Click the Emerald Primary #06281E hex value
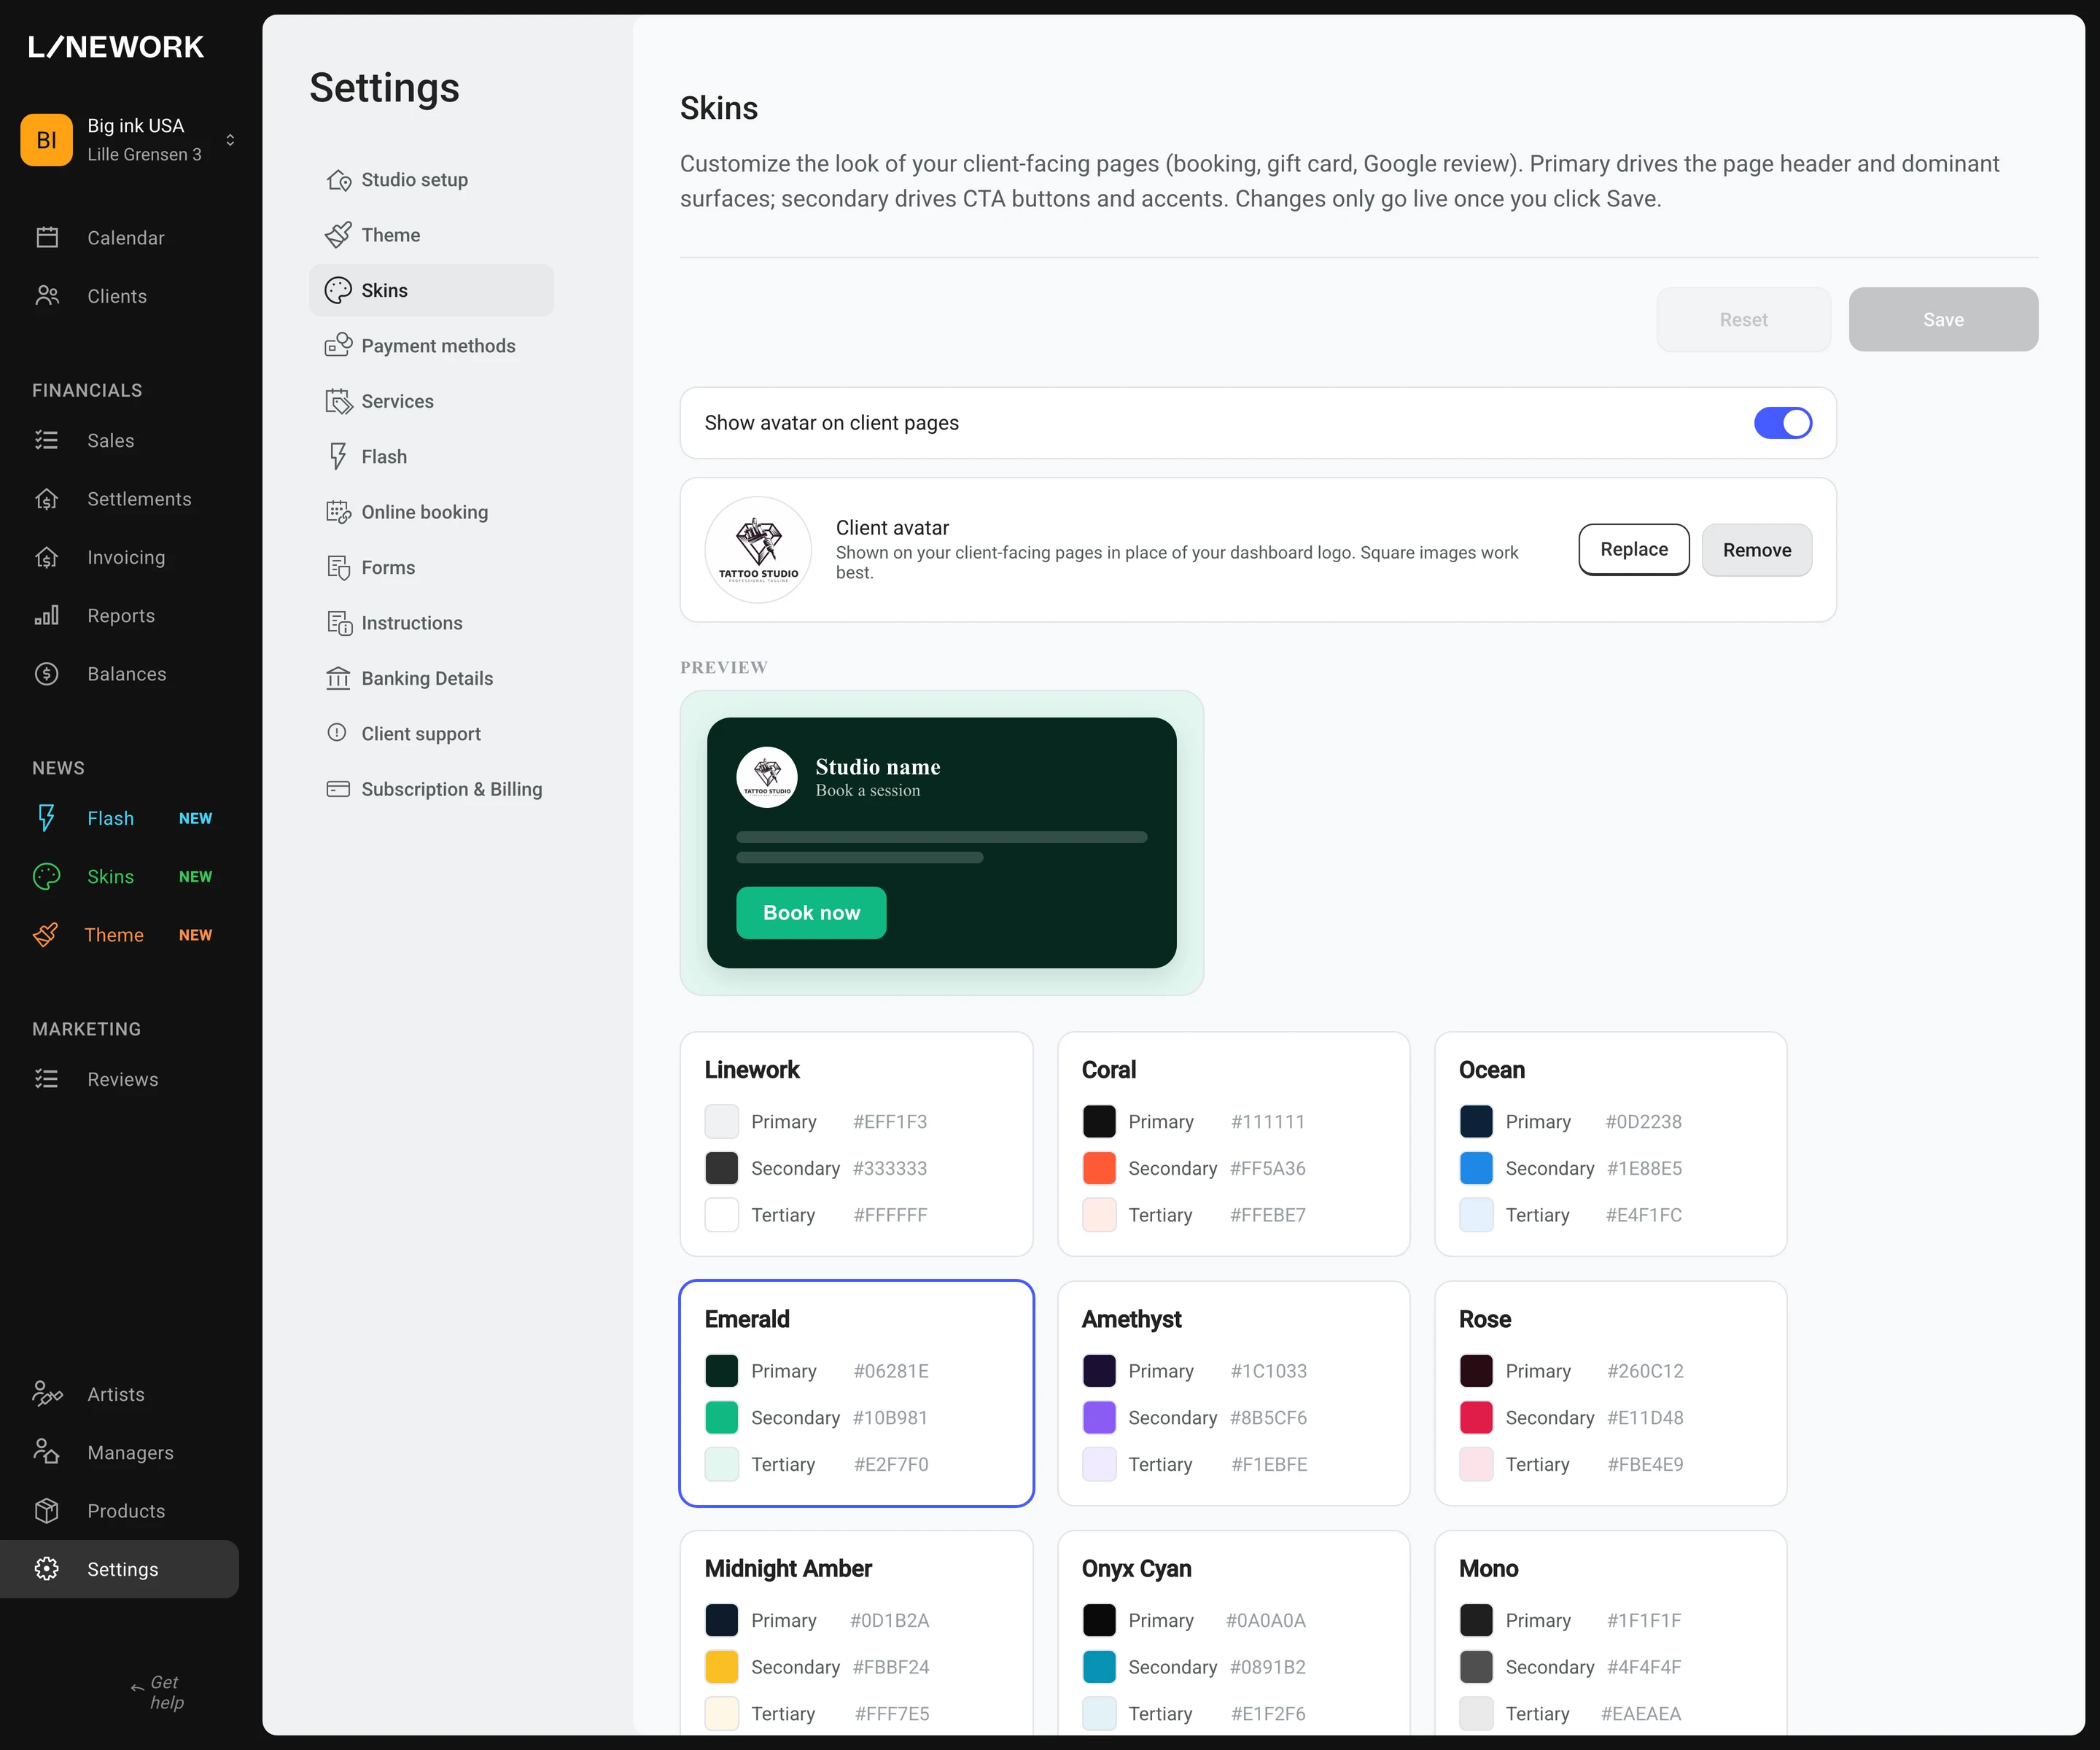Image resolution: width=2100 pixels, height=1750 pixels. pos(890,1371)
